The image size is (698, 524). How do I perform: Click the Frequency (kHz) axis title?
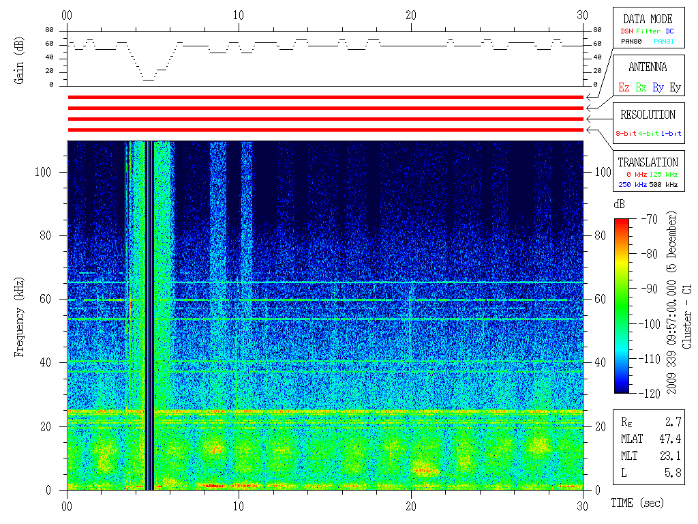click(x=19, y=317)
